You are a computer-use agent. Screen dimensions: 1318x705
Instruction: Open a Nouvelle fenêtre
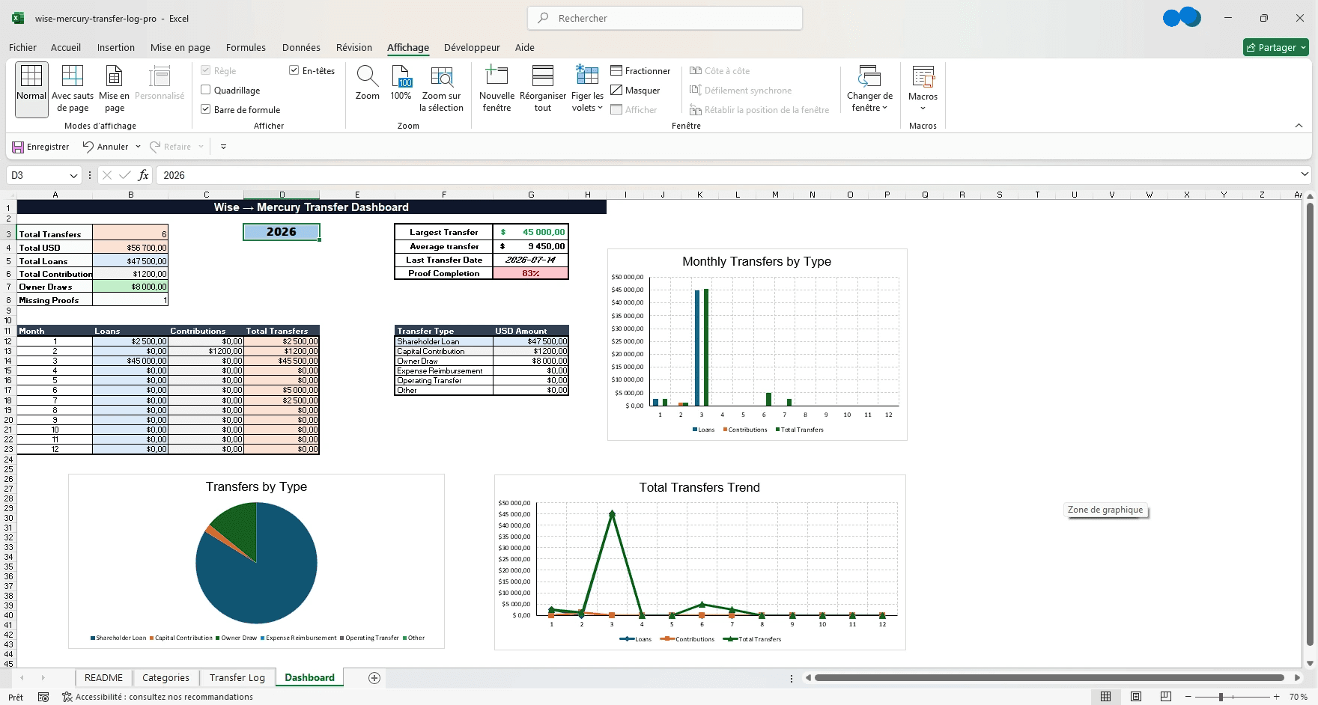tap(496, 89)
